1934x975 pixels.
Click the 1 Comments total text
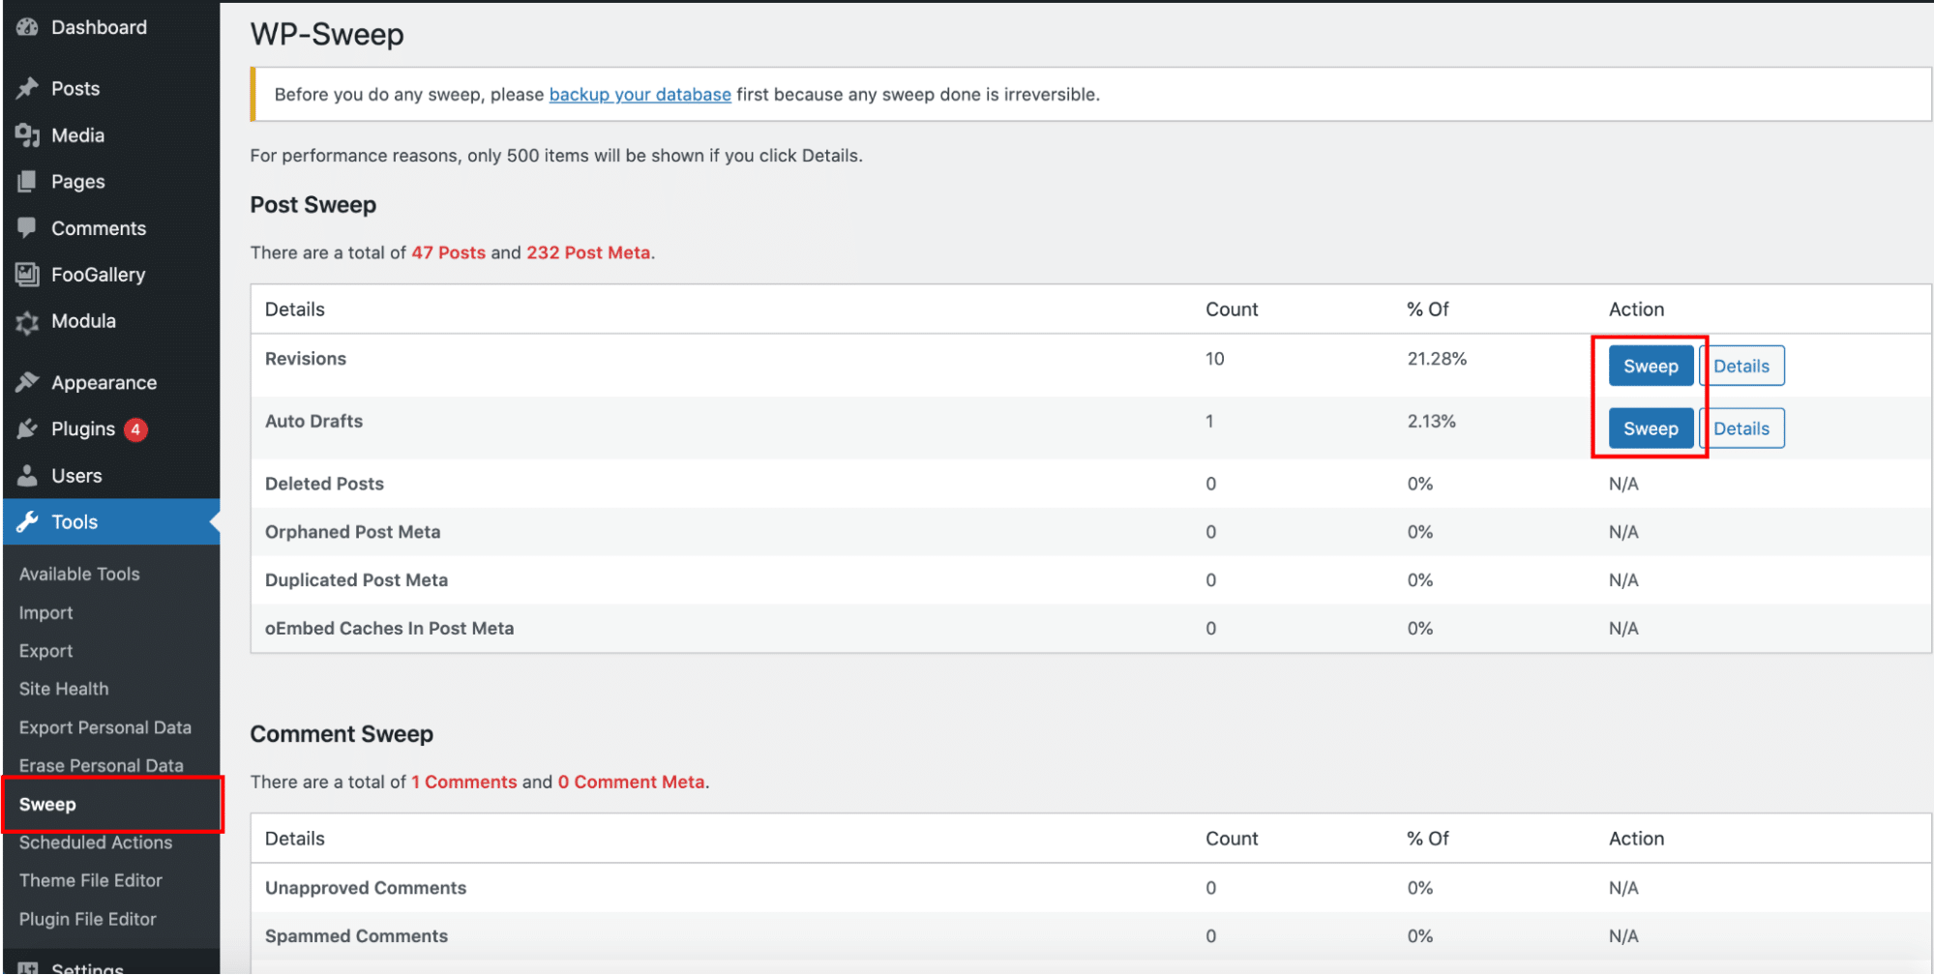464,782
